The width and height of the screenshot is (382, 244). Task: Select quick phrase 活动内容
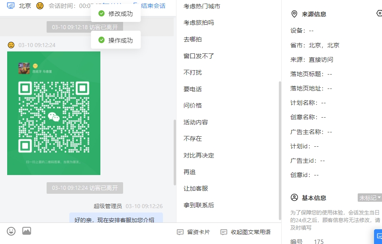coord(196,122)
